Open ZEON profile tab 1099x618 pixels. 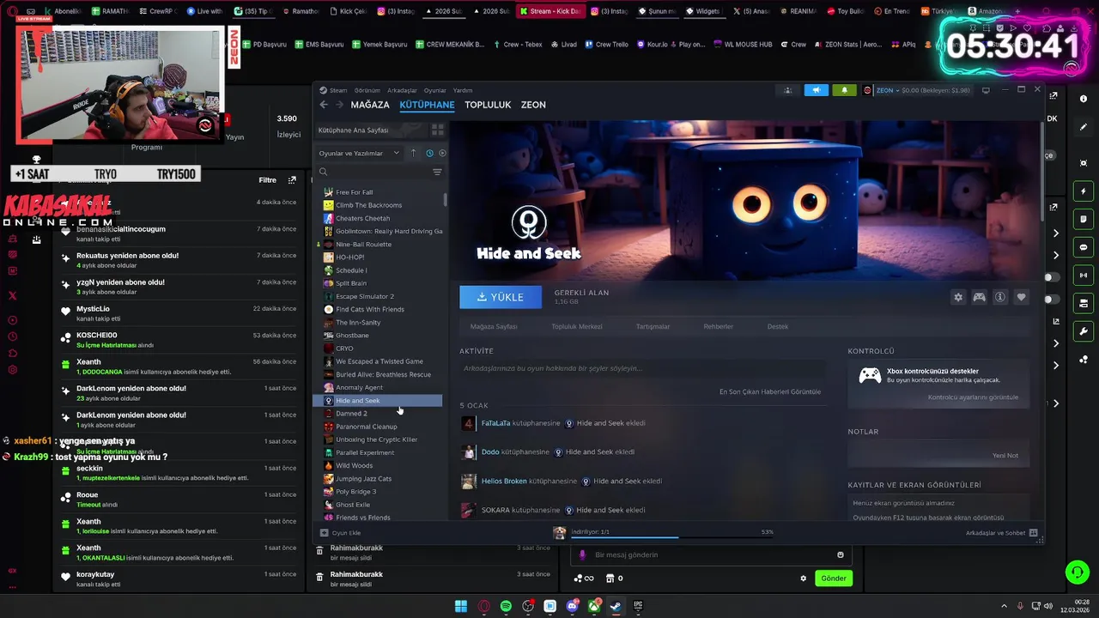[533, 105]
